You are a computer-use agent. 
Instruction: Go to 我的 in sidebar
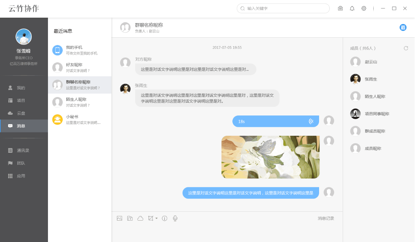(x=24, y=88)
